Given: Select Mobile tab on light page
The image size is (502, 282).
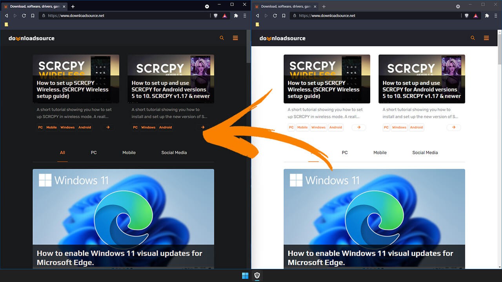Looking at the screenshot, I should pos(380,153).
